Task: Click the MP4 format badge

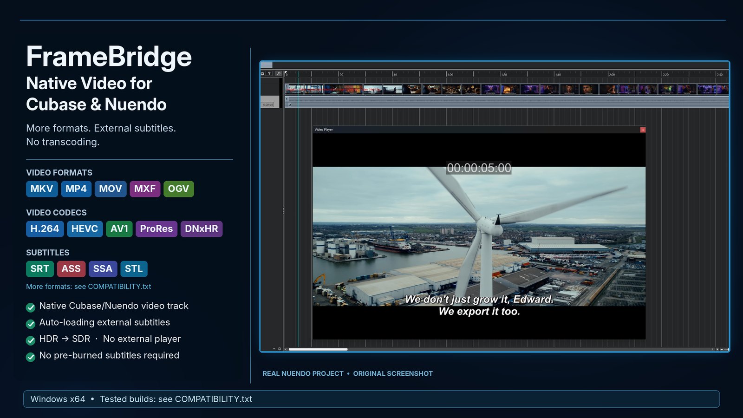Action: pyautogui.click(x=76, y=189)
